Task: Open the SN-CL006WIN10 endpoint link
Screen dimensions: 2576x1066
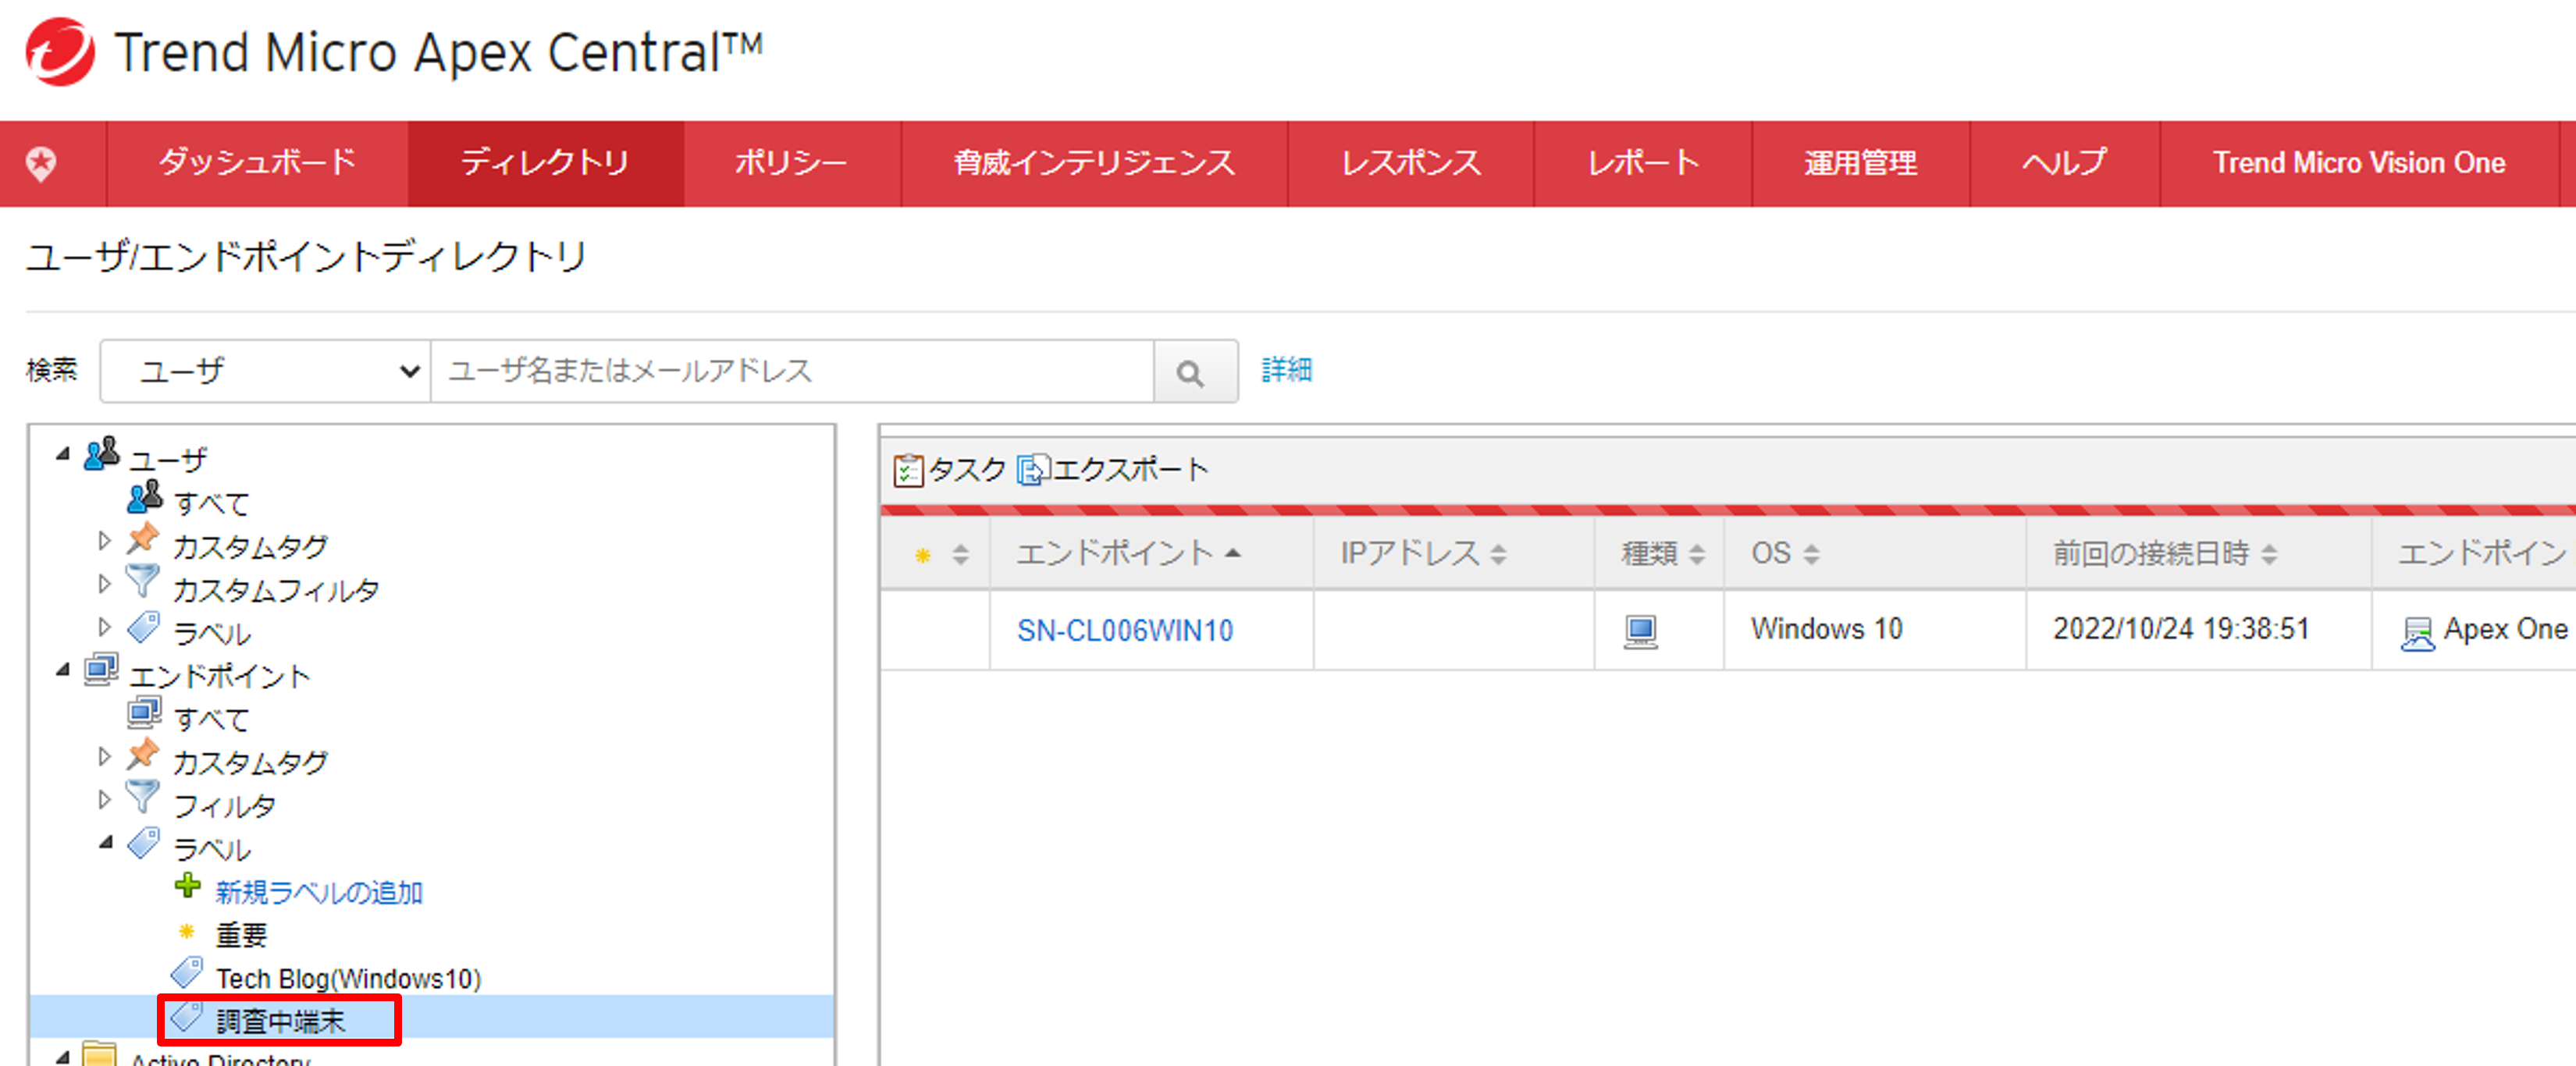Action: tap(1124, 631)
